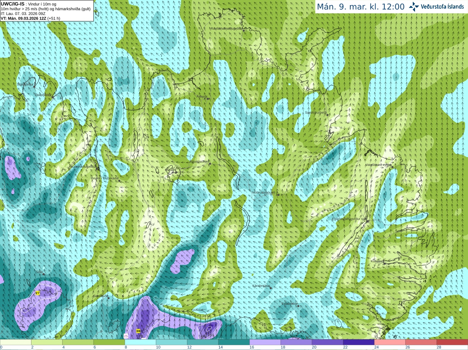
Task: Click the Mývatn lake label
Action: [x=171, y=170]
